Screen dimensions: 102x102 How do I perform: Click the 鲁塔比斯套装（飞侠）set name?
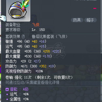click(49, 36)
